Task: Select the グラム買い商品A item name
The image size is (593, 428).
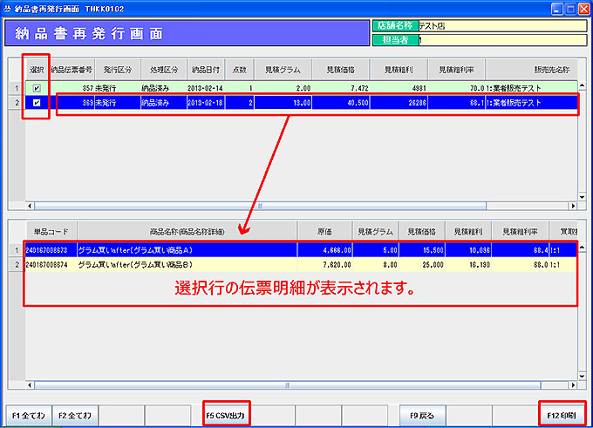Action: tap(187, 250)
